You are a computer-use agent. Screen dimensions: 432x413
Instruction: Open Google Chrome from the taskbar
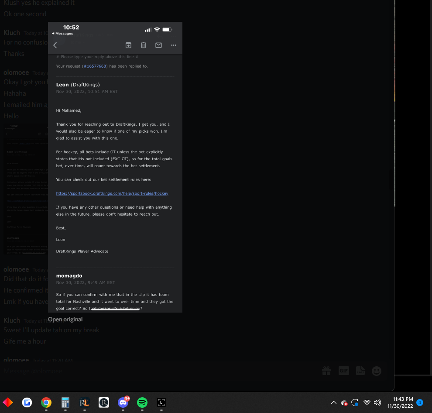point(46,403)
